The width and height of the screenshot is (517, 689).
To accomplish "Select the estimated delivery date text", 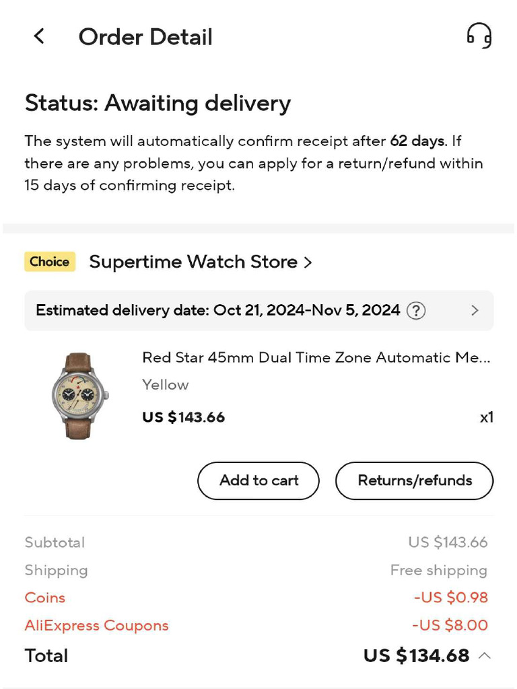I will point(217,310).
